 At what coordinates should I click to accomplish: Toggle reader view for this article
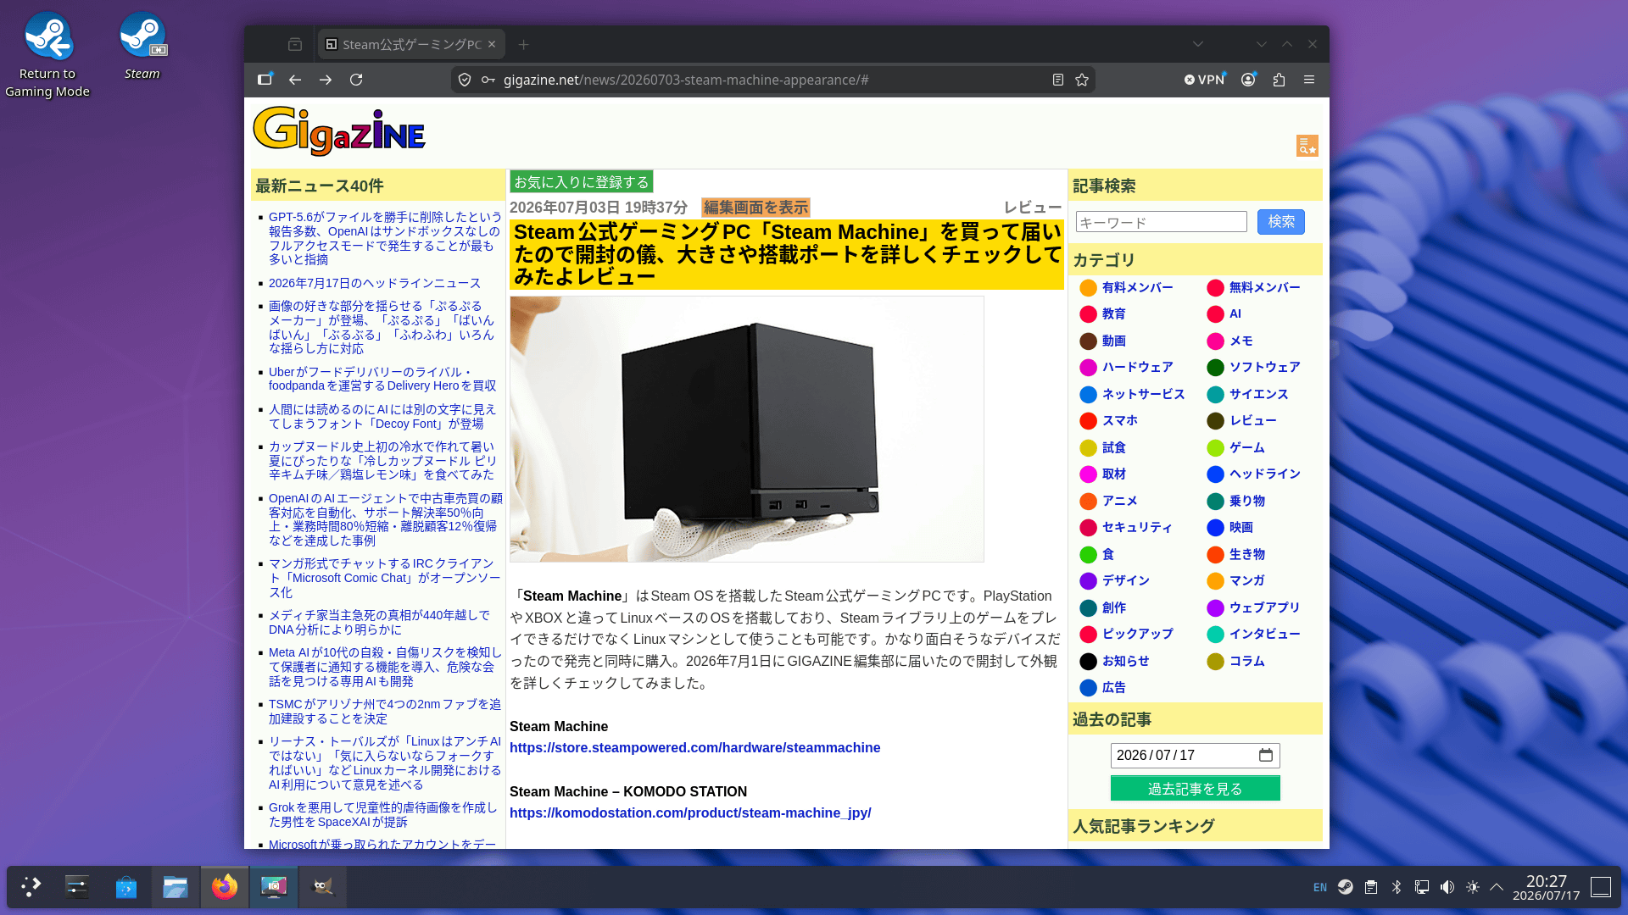coord(1058,80)
